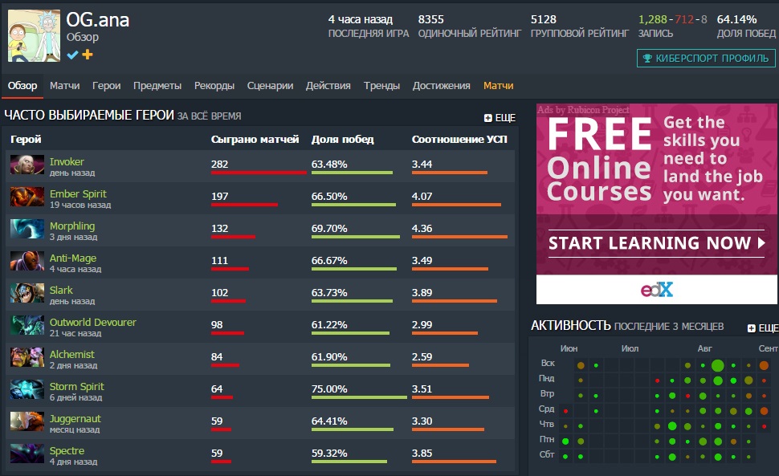
Task: Click the Slark hero icon
Action: (x=27, y=293)
